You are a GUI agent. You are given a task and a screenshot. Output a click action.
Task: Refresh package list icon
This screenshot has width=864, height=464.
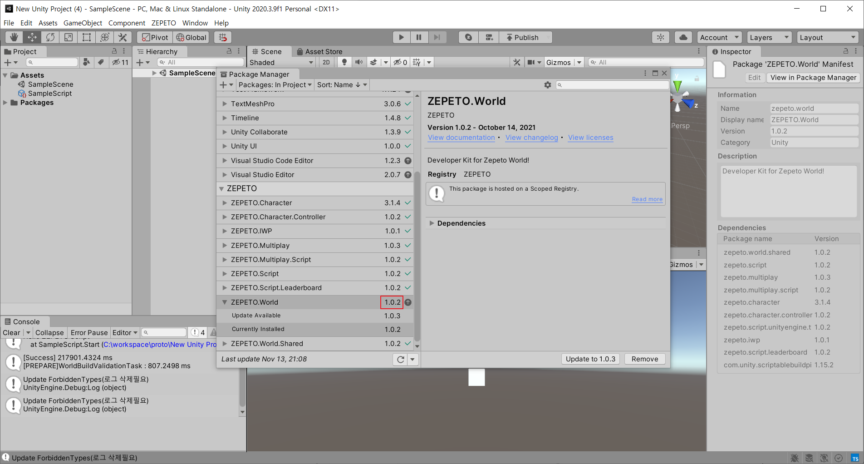[401, 359]
